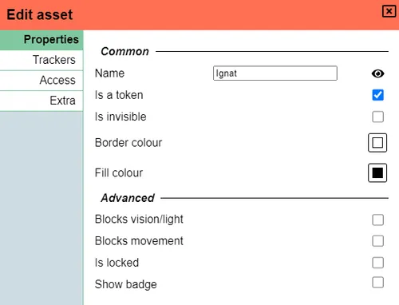Check the Is locked checkbox

(x=377, y=263)
